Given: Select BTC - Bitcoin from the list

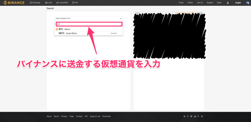Looking at the screenshot, I should coord(88,29).
